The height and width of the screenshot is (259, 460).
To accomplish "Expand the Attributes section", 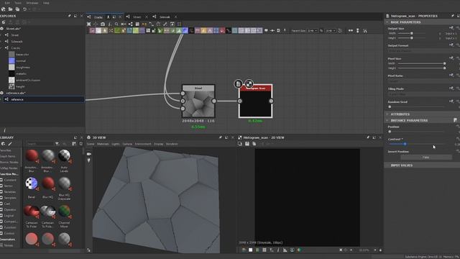I will (x=387, y=114).
